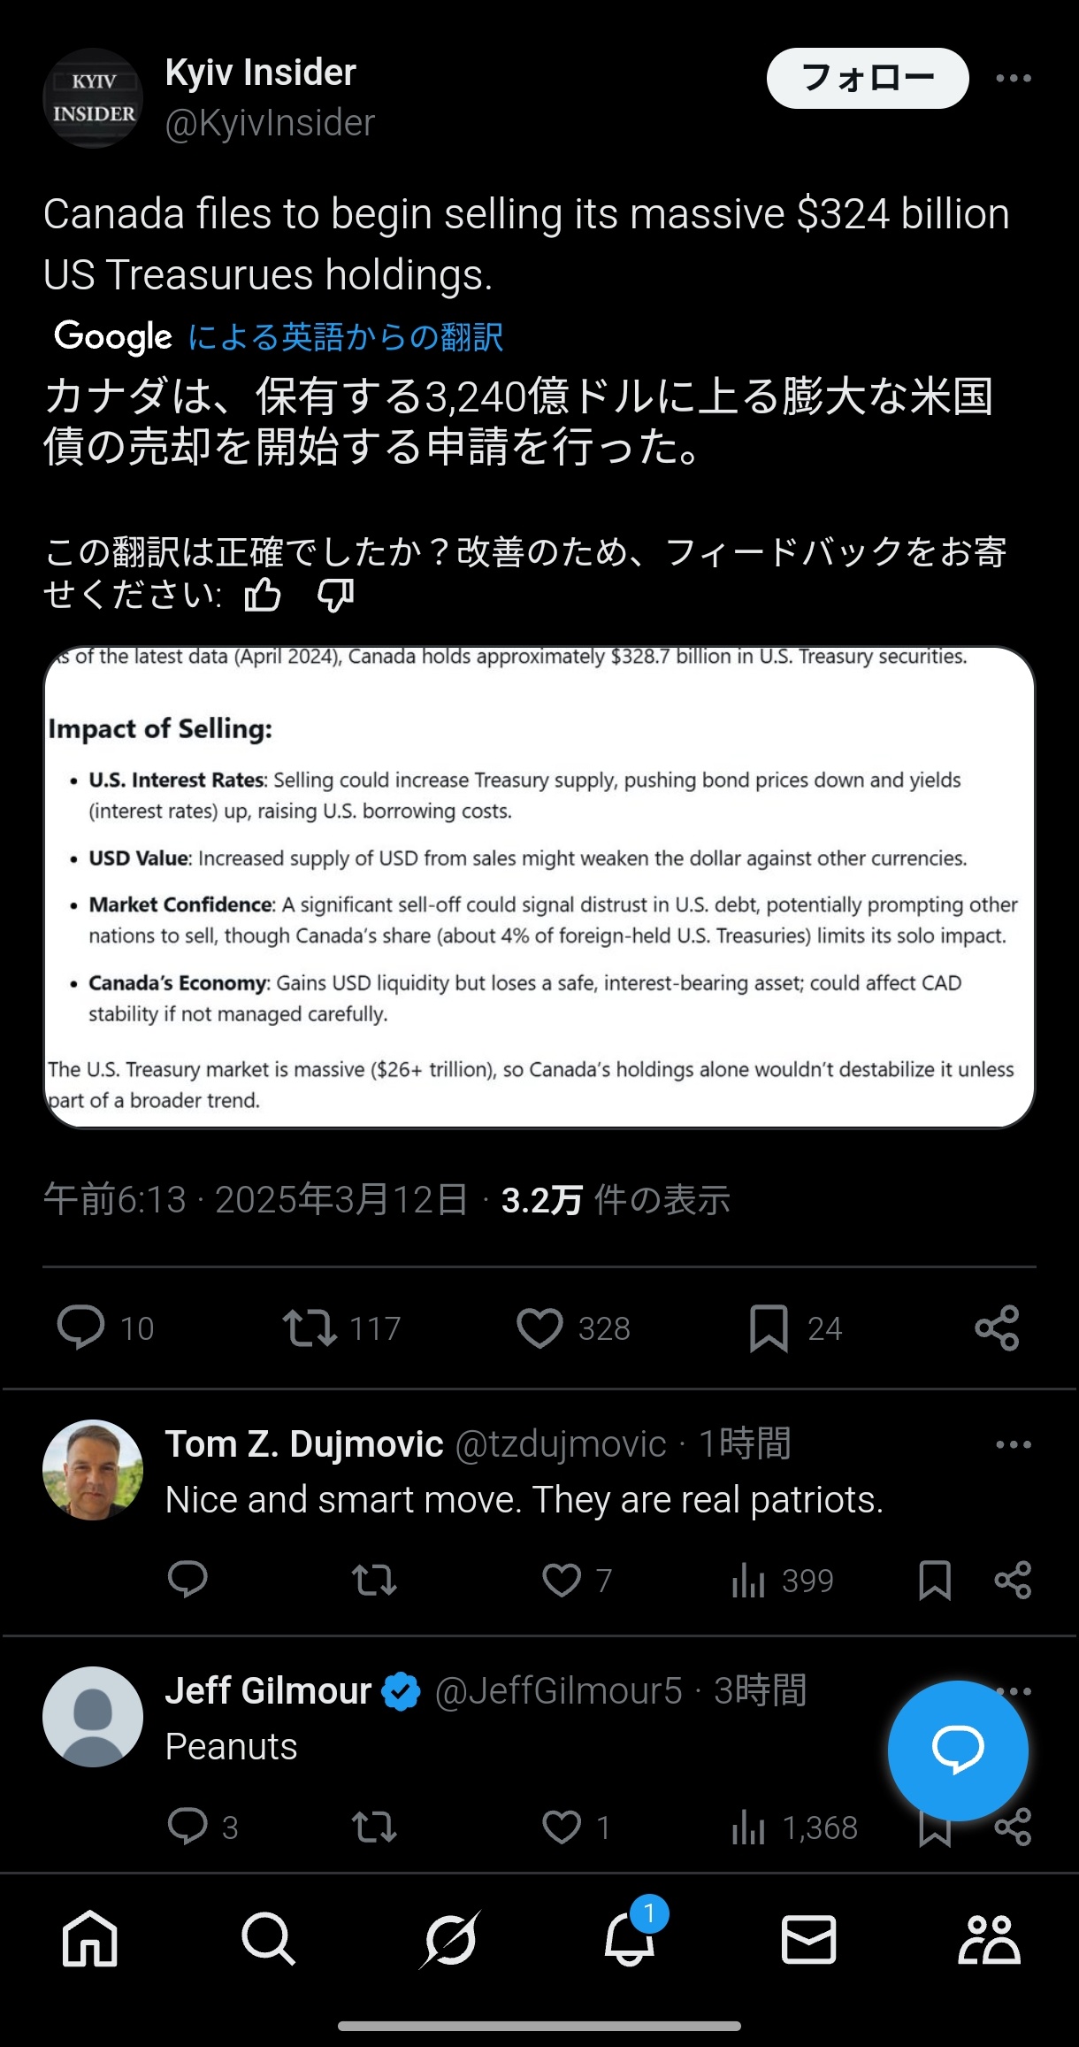
Task: Open more options for Kyiv Insider post
Action: [1013, 79]
